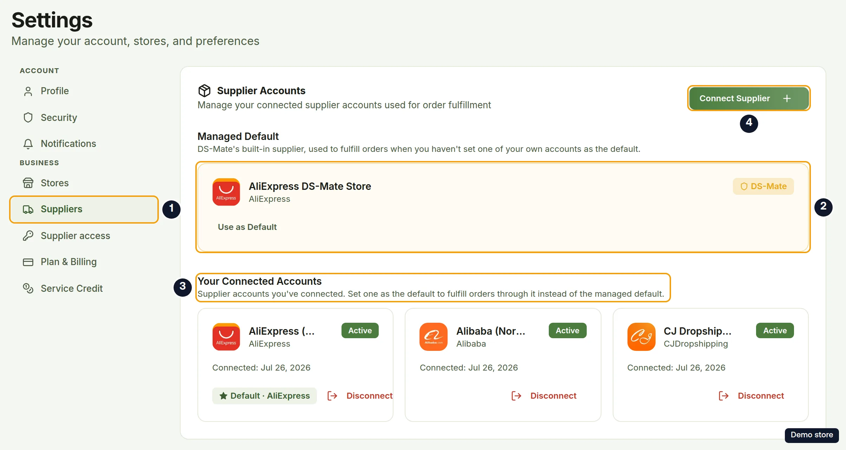
Task: Click the DS-Mate badge
Action: (x=763, y=186)
